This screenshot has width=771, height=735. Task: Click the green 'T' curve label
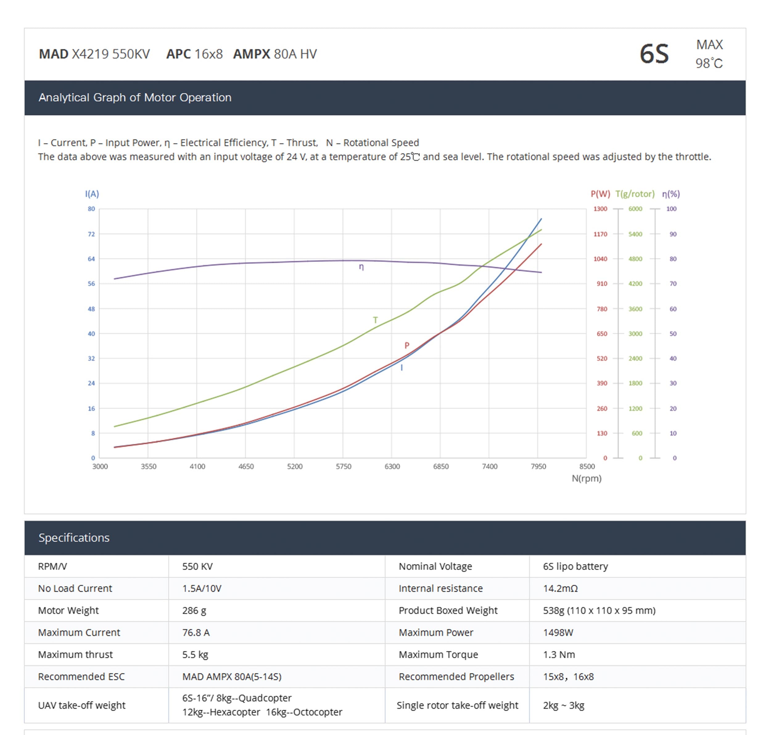tap(375, 320)
